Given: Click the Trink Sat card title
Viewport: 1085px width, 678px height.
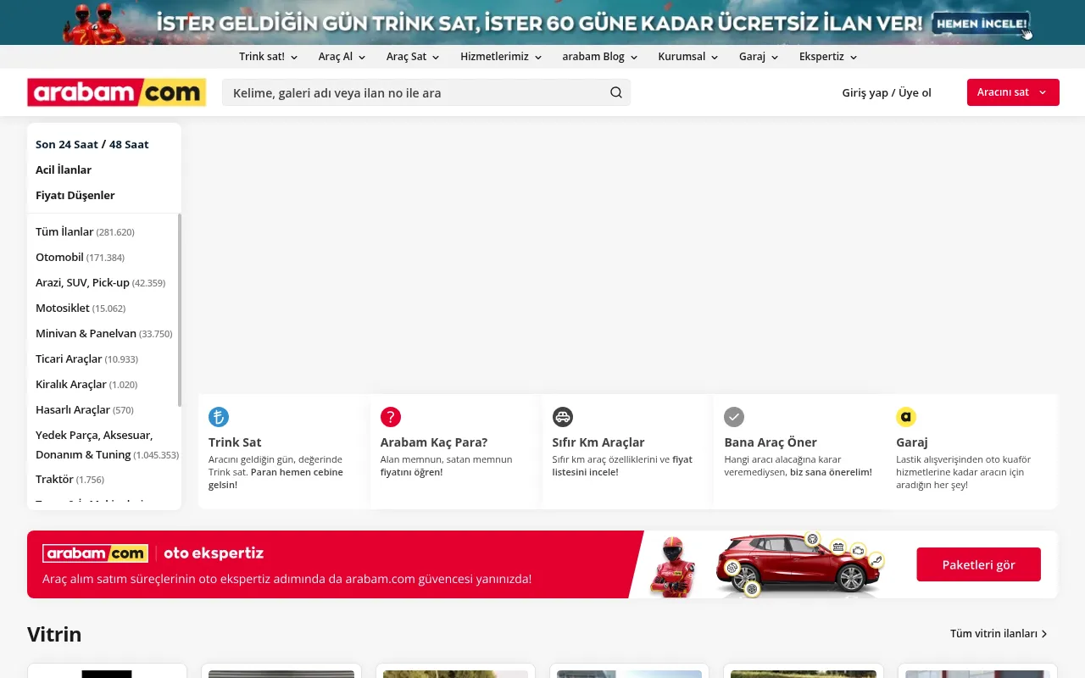Looking at the screenshot, I should point(235,442).
